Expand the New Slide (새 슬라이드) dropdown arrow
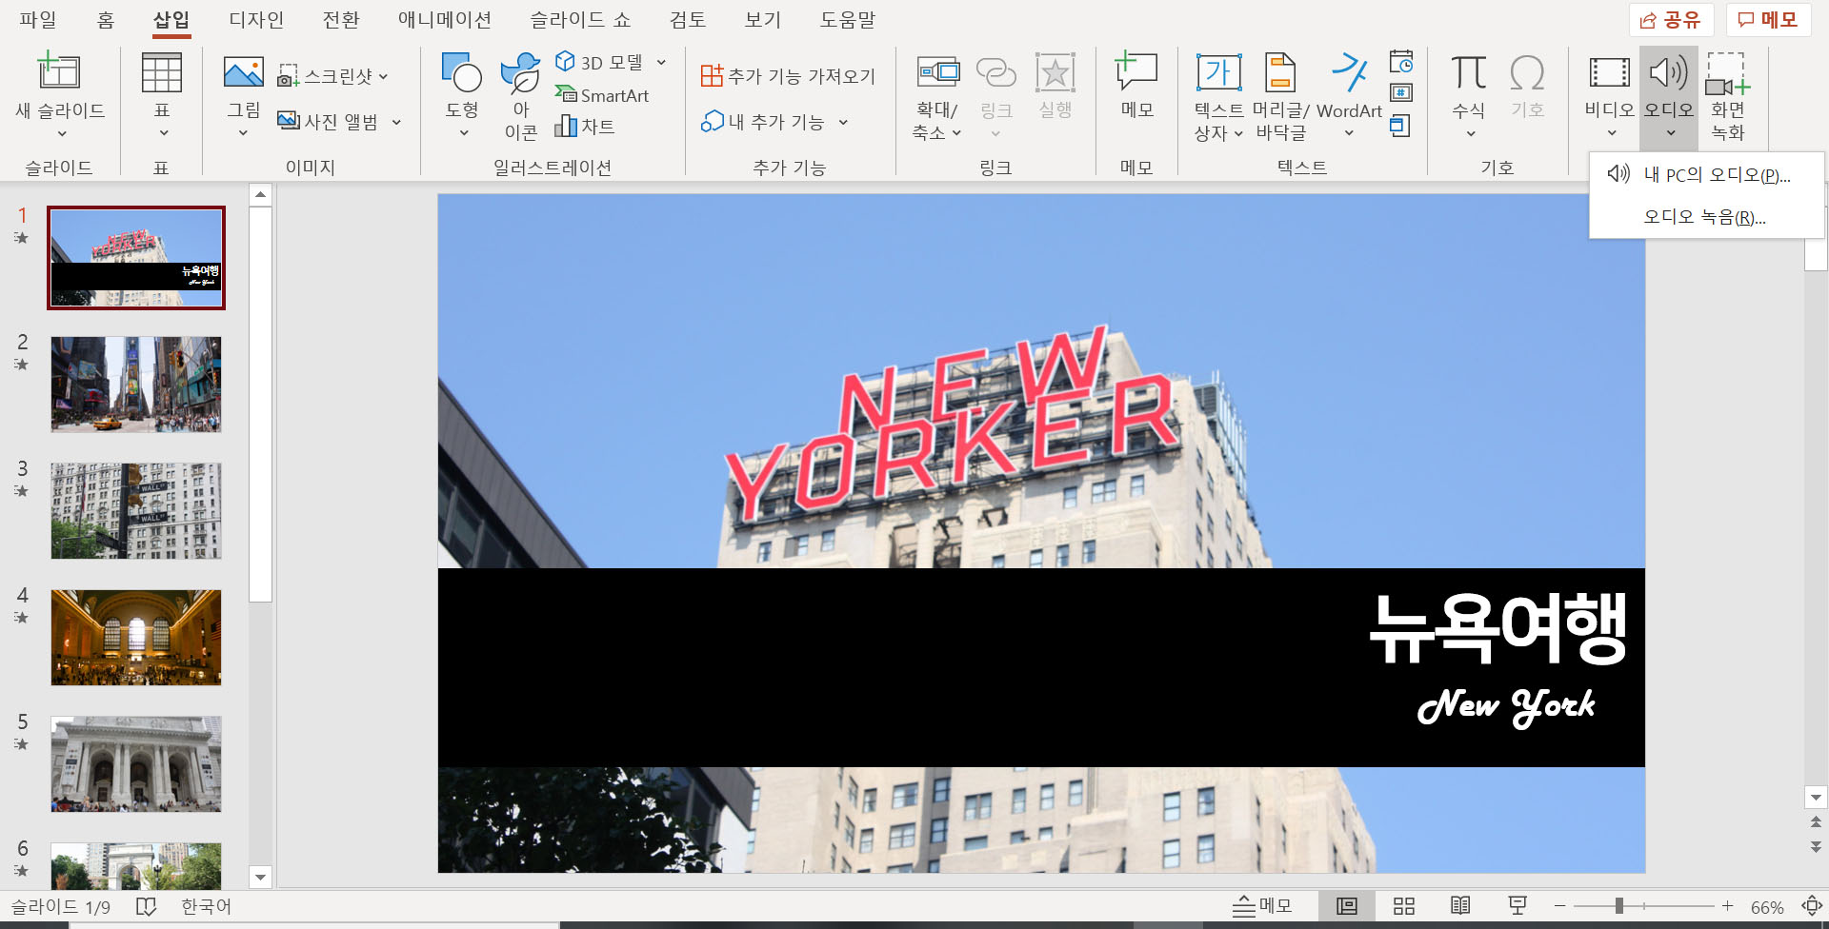The width and height of the screenshot is (1829, 929). point(62,133)
